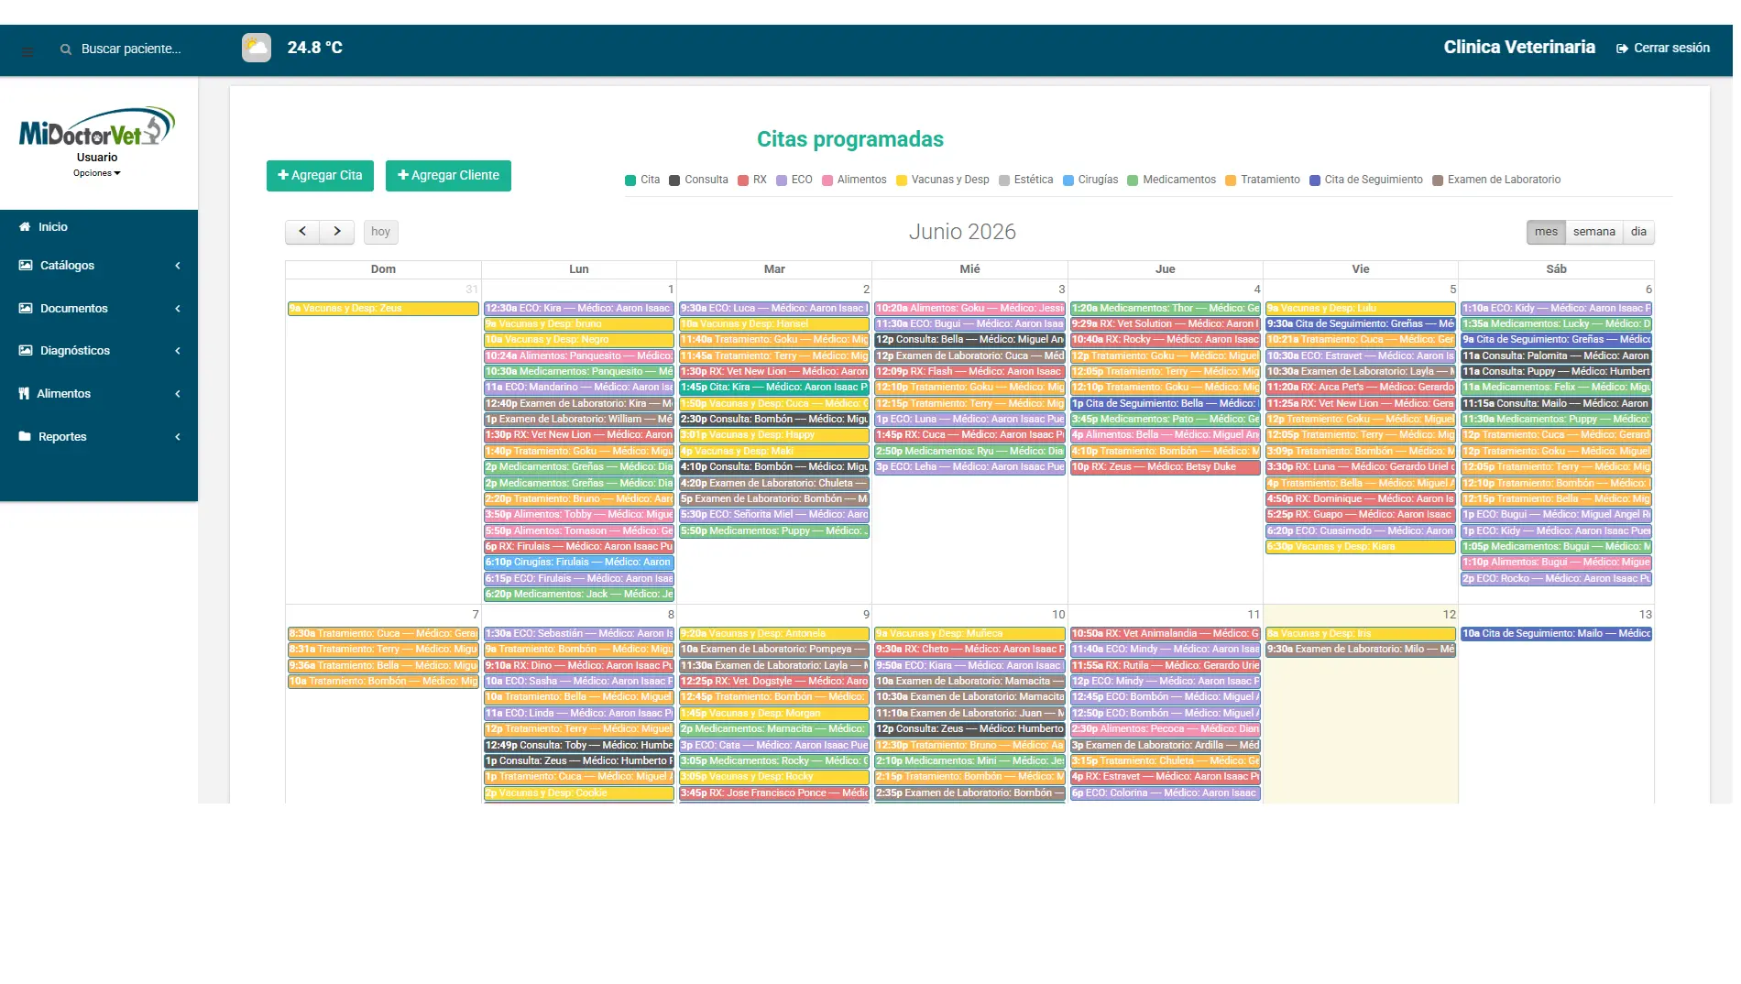
Task: Expand the Documentos menu chevron
Action: click(x=178, y=309)
